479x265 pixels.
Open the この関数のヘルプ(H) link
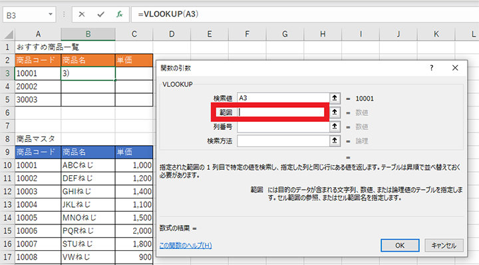point(186,245)
